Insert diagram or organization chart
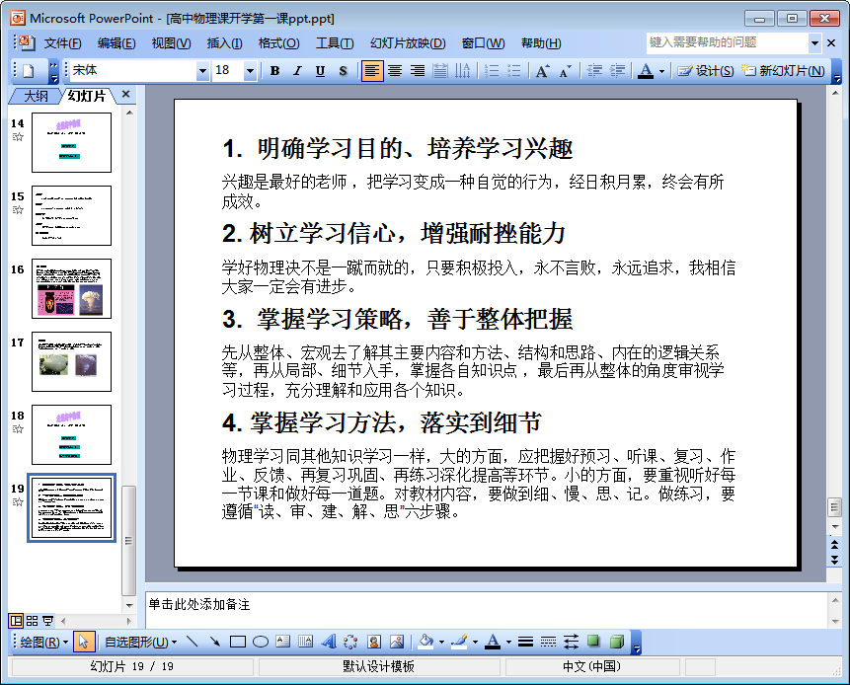 [x=350, y=643]
